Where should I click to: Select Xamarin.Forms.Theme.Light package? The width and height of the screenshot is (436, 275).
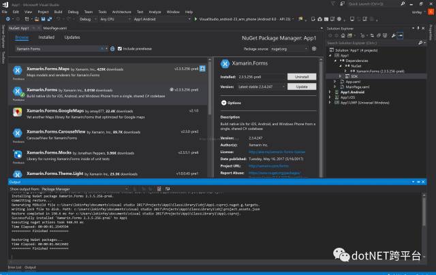point(108,174)
